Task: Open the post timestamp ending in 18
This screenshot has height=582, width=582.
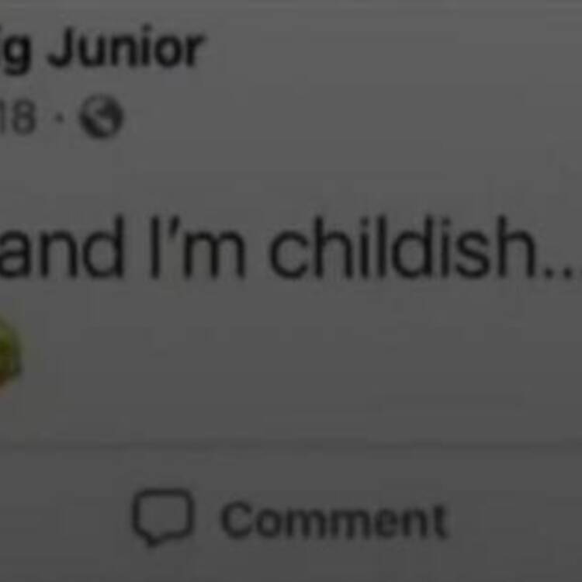Action: (x=18, y=117)
